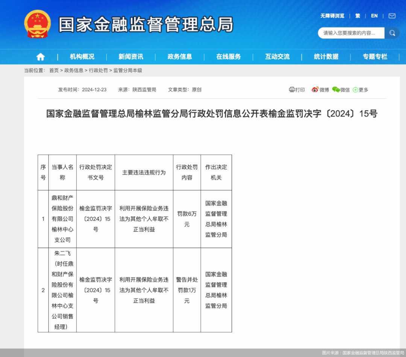Viewport: 406px width, 357px height.
Task: Click the 朱二飞 party name cell
Action: (62, 290)
